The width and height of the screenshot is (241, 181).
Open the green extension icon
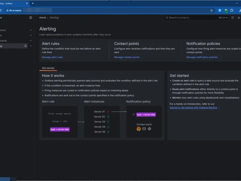point(226,11)
